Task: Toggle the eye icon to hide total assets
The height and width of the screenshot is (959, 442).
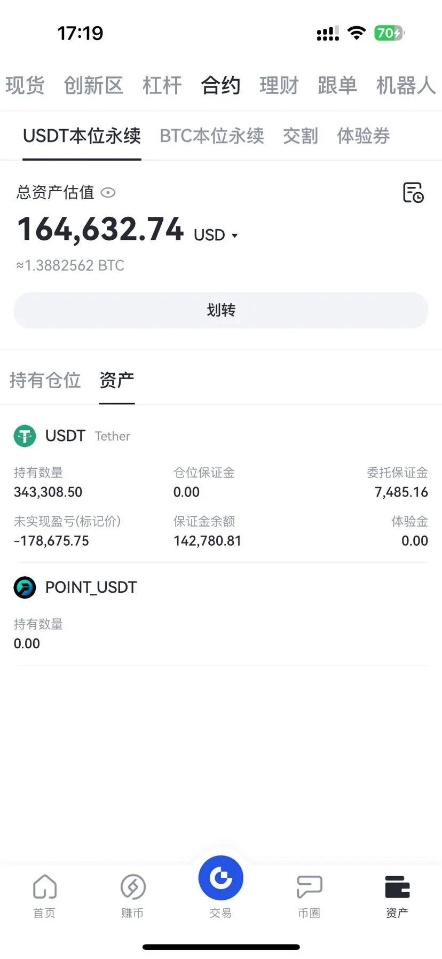Action: point(108,193)
